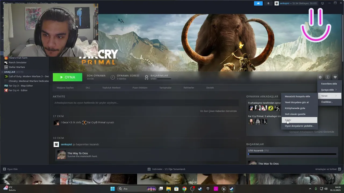Open the Tartışmalar tab

(165, 88)
